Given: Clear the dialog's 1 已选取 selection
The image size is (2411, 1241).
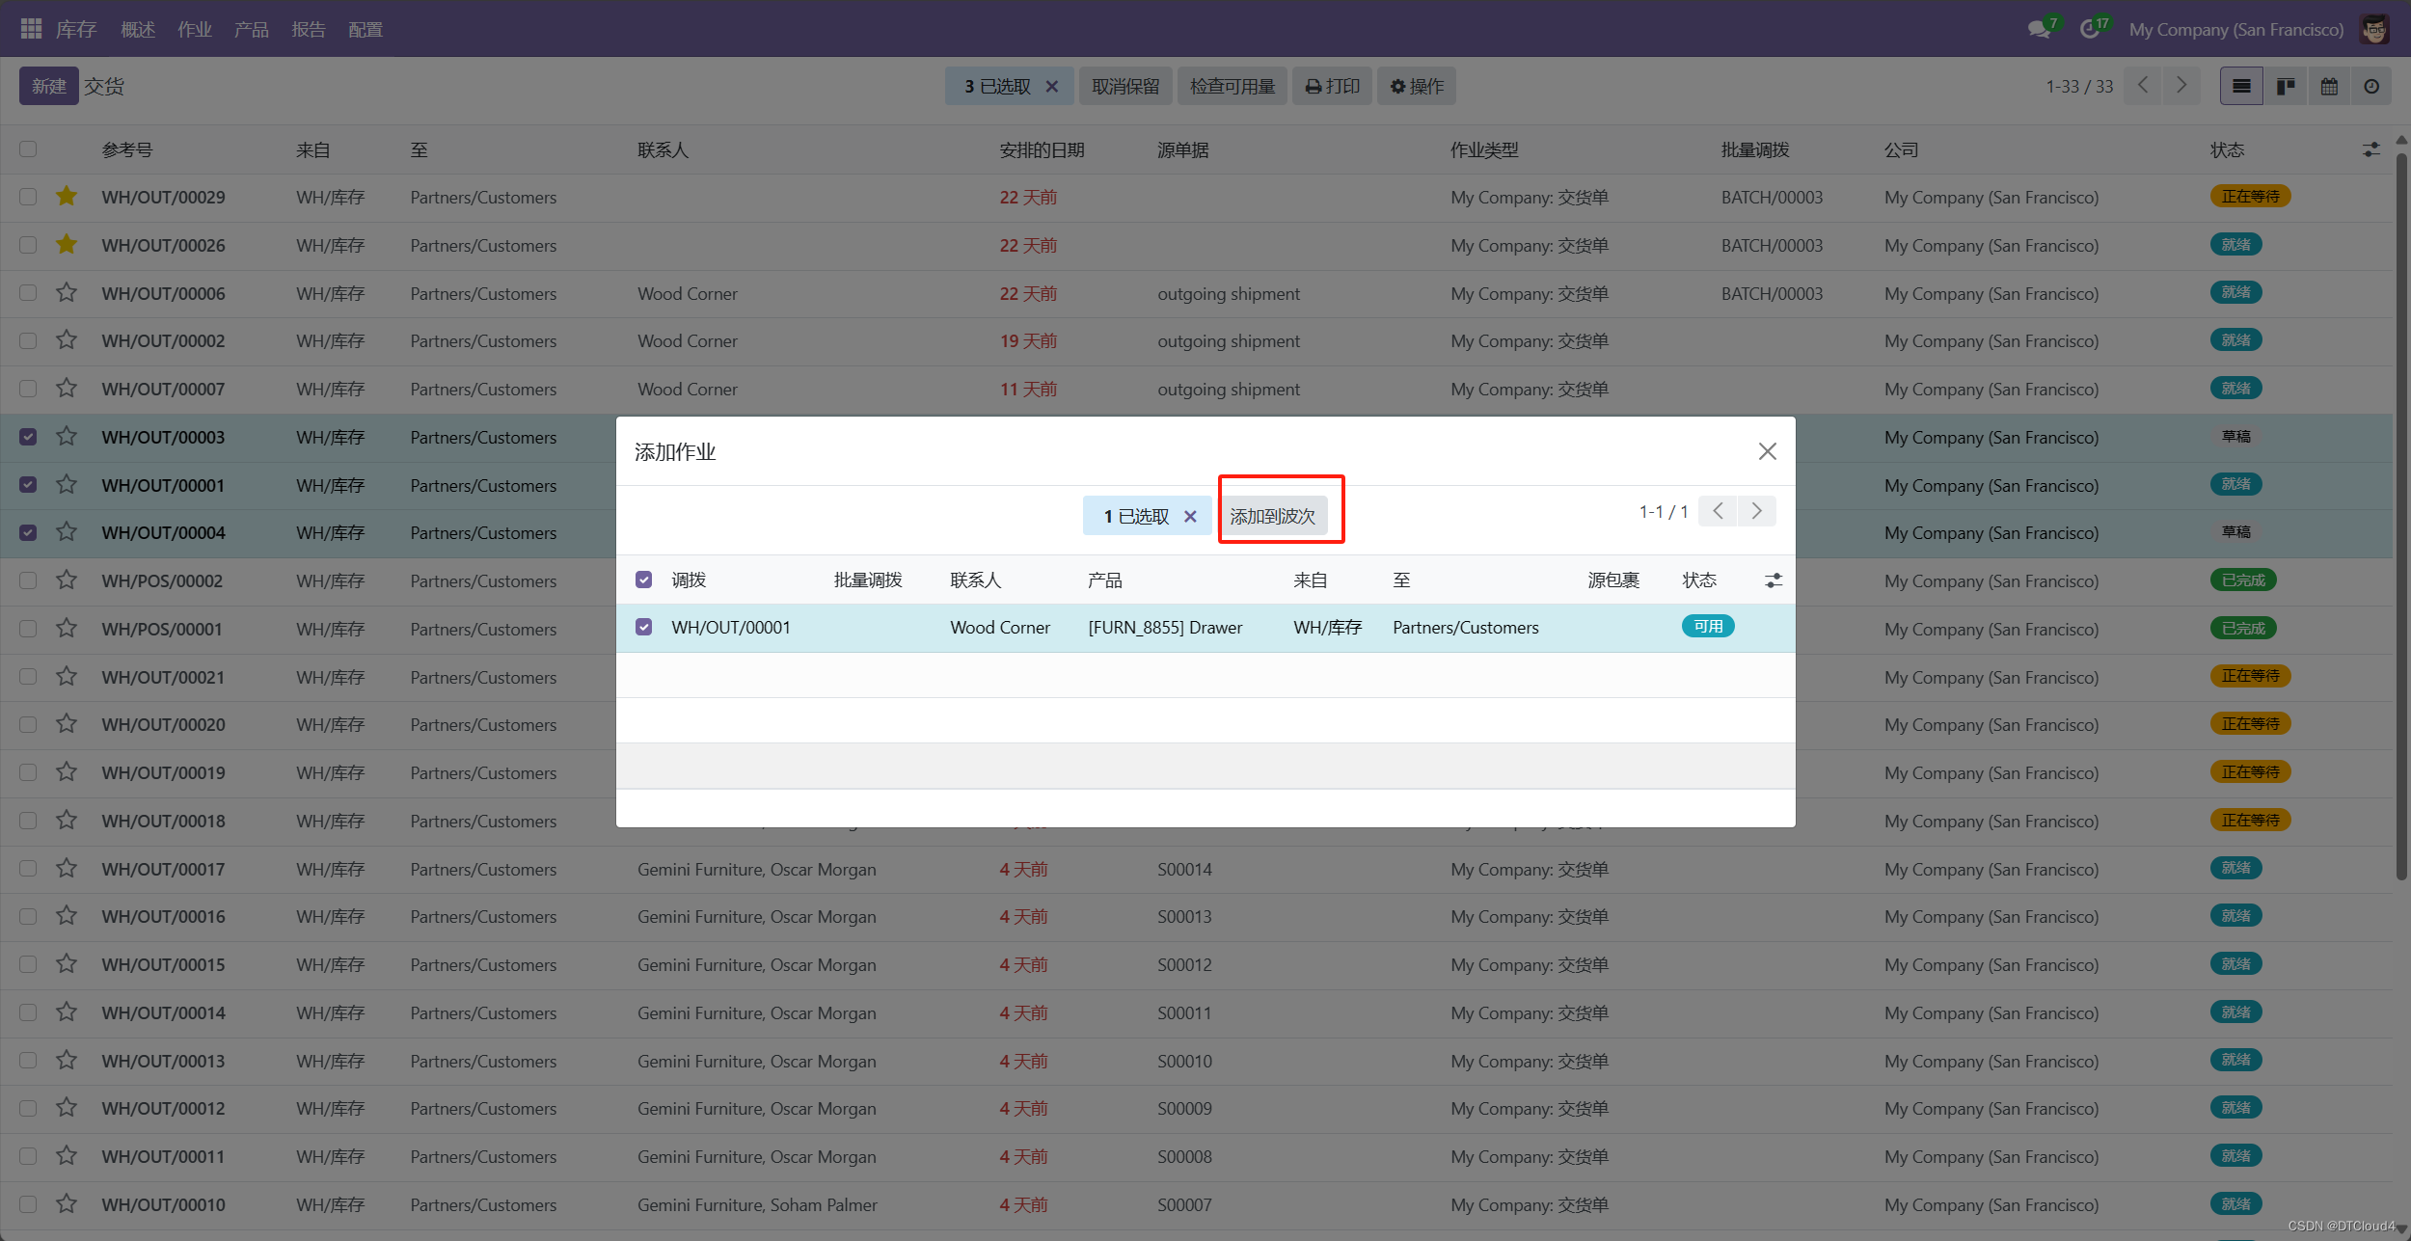Looking at the screenshot, I should tap(1190, 516).
